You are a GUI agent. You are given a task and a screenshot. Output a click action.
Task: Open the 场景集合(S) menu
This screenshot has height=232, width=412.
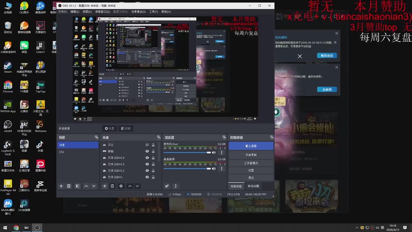pyautogui.click(x=139, y=11)
